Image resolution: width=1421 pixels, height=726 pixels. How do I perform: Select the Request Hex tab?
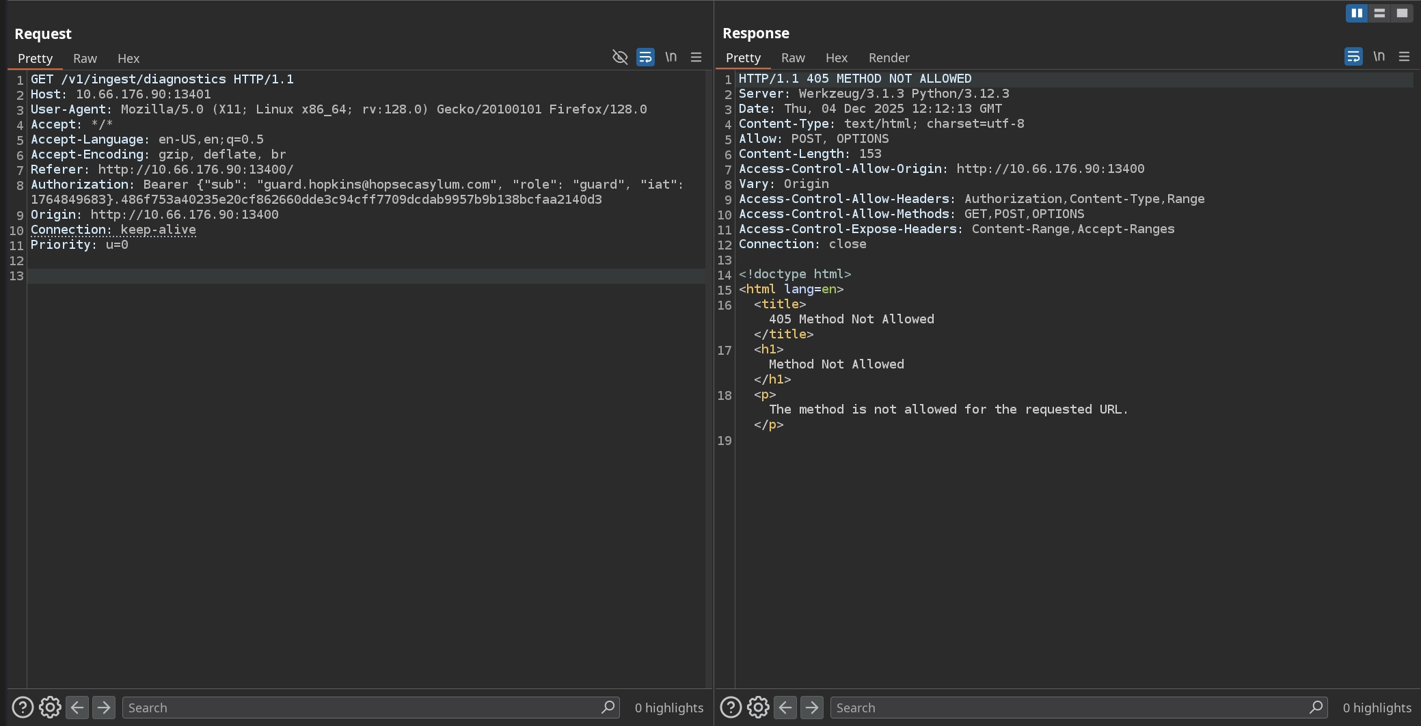[128, 58]
